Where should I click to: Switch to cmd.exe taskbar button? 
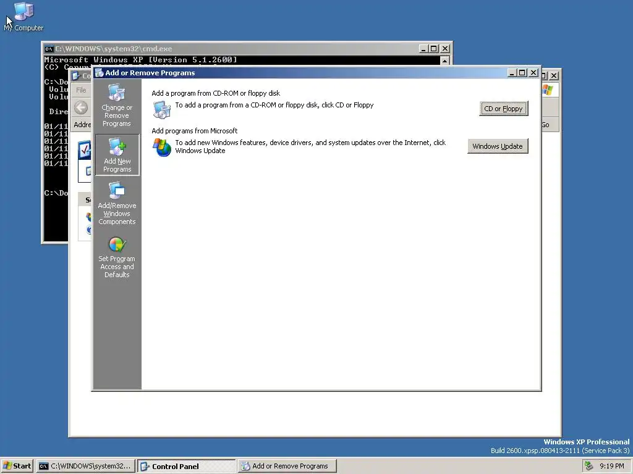tap(85, 466)
